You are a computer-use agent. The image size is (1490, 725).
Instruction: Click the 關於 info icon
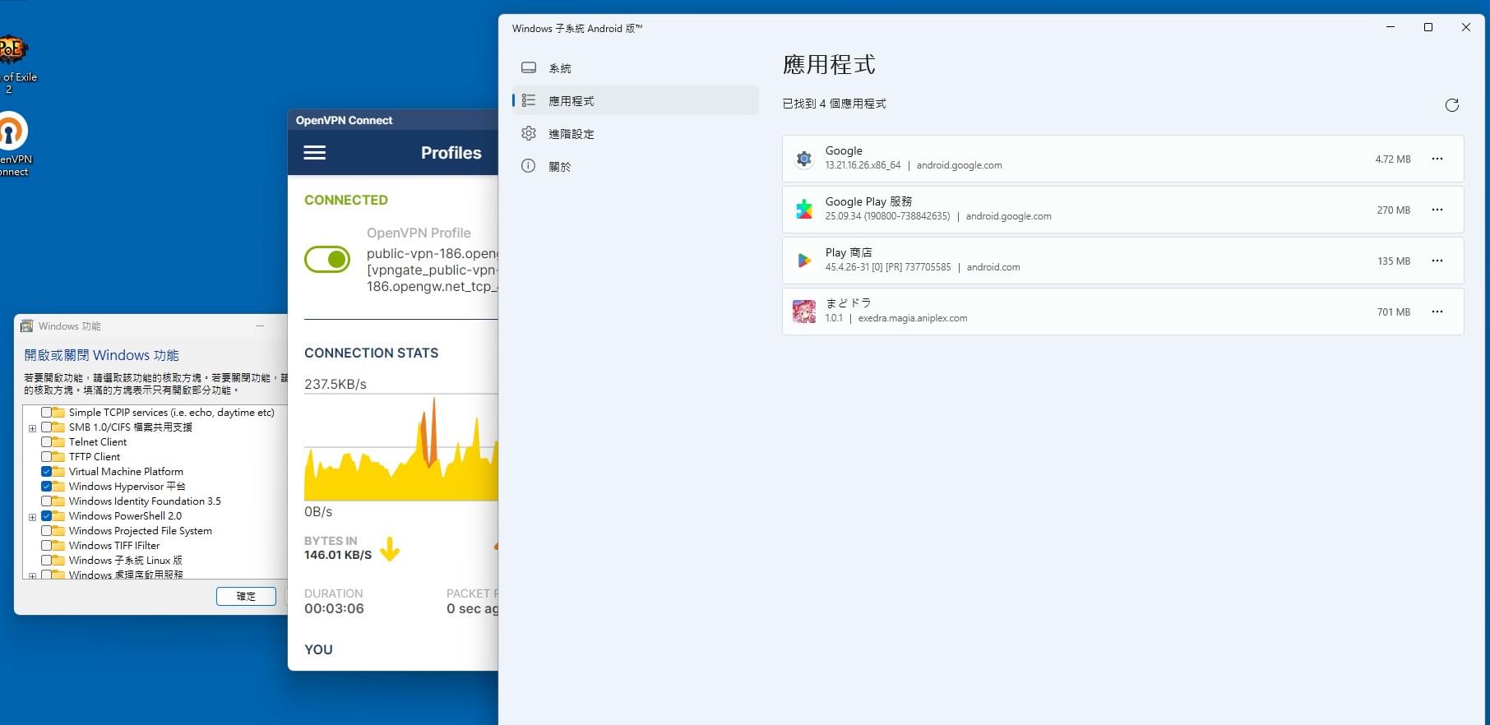529,166
